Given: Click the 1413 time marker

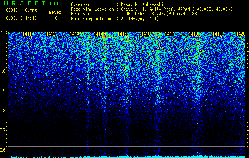Looking at the screenshot, I should (75, 34).
